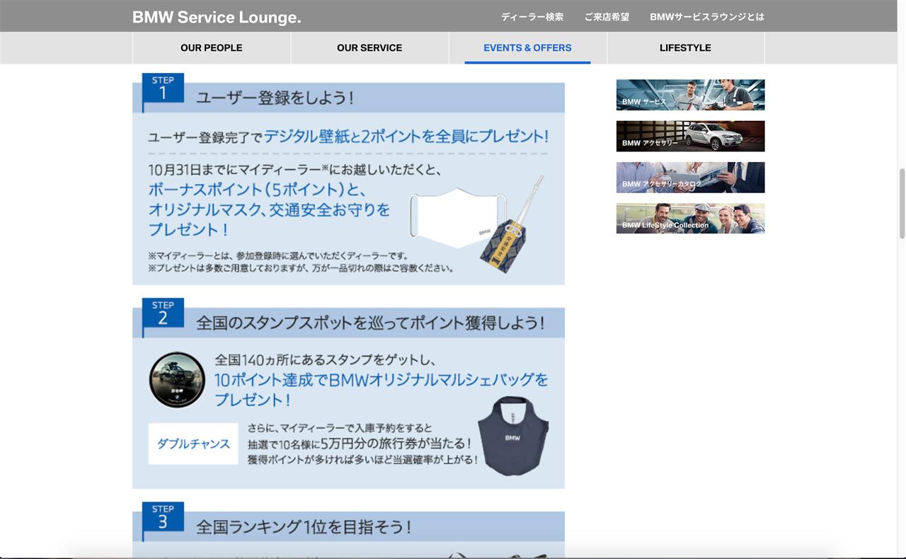This screenshot has width=906, height=559.
Task: Switch to the LIFESTYLE tab
Action: click(x=685, y=48)
